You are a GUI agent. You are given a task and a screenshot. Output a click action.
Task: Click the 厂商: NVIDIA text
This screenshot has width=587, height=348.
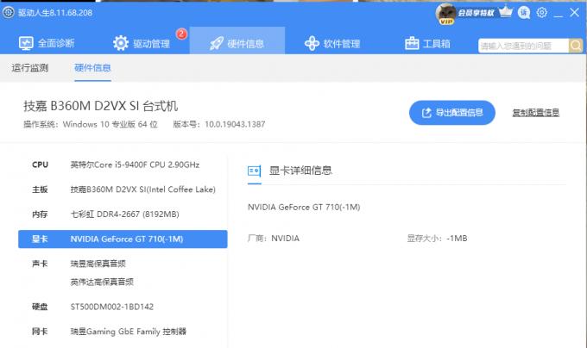coord(274,239)
